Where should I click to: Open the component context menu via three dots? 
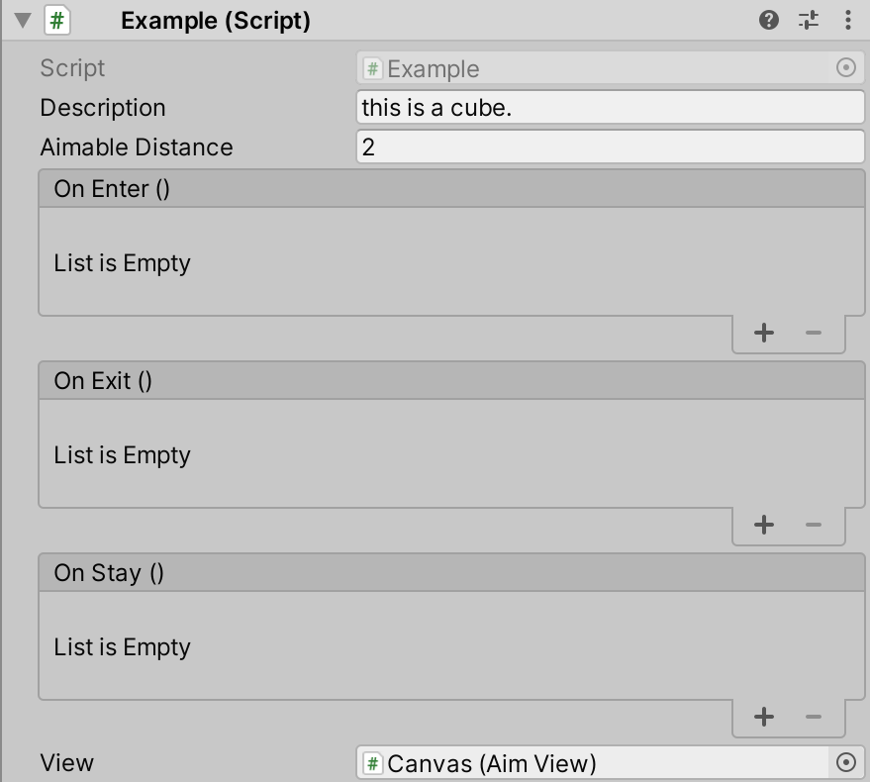point(847,19)
